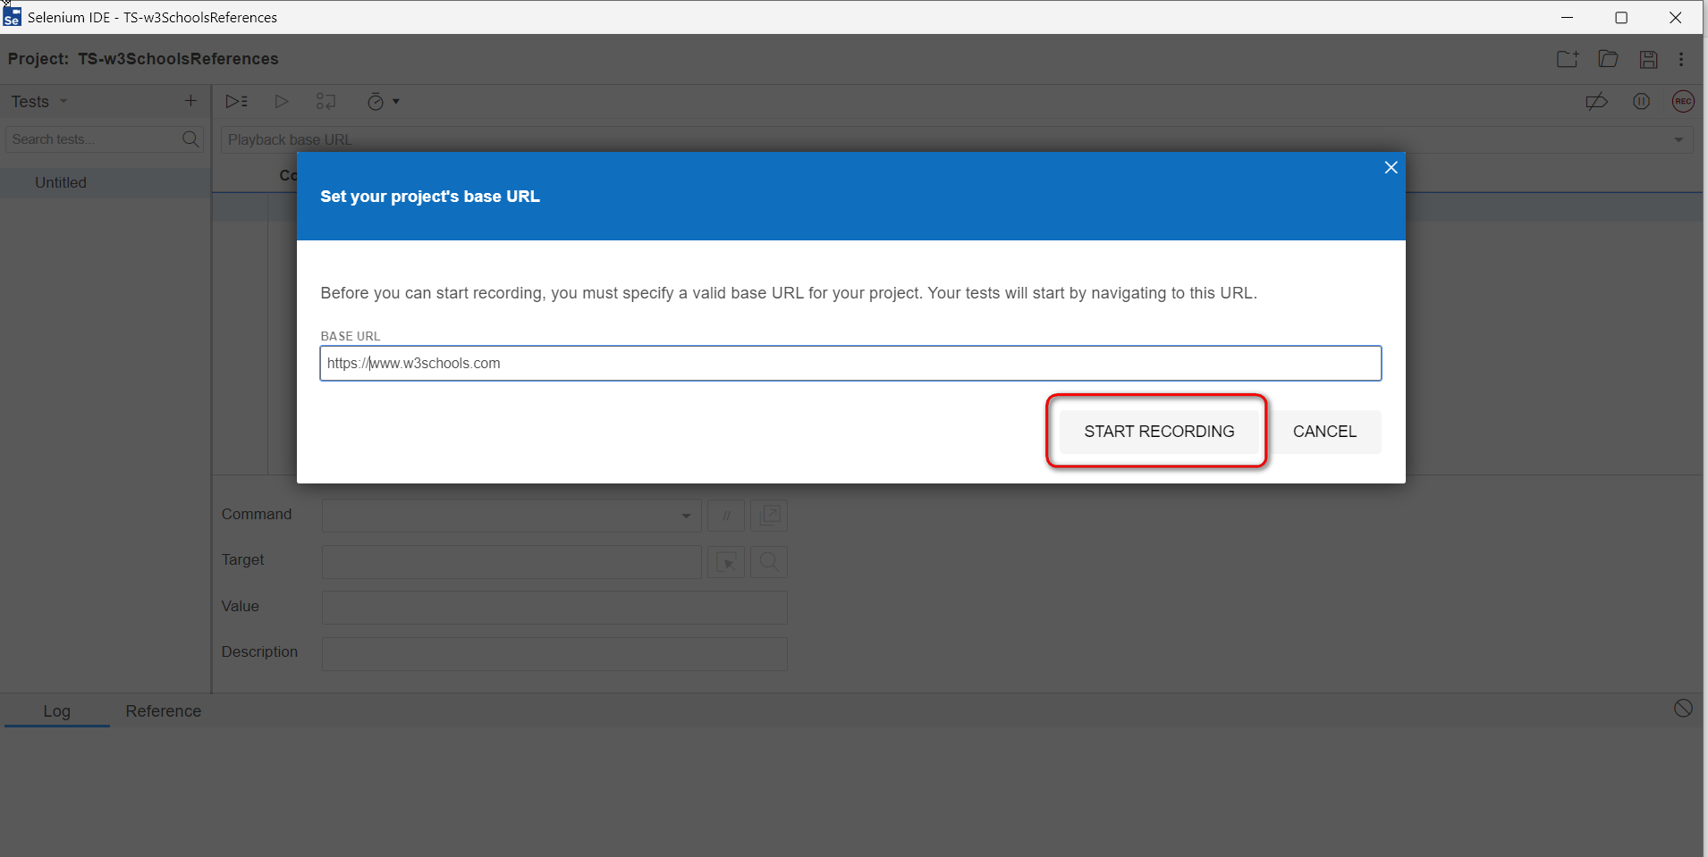
Task: Close the base URL dialog with X
Action: tap(1391, 168)
